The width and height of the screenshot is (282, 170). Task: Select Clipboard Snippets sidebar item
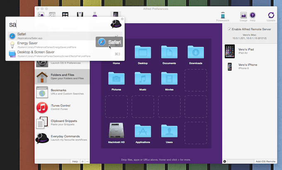tap(62, 123)
